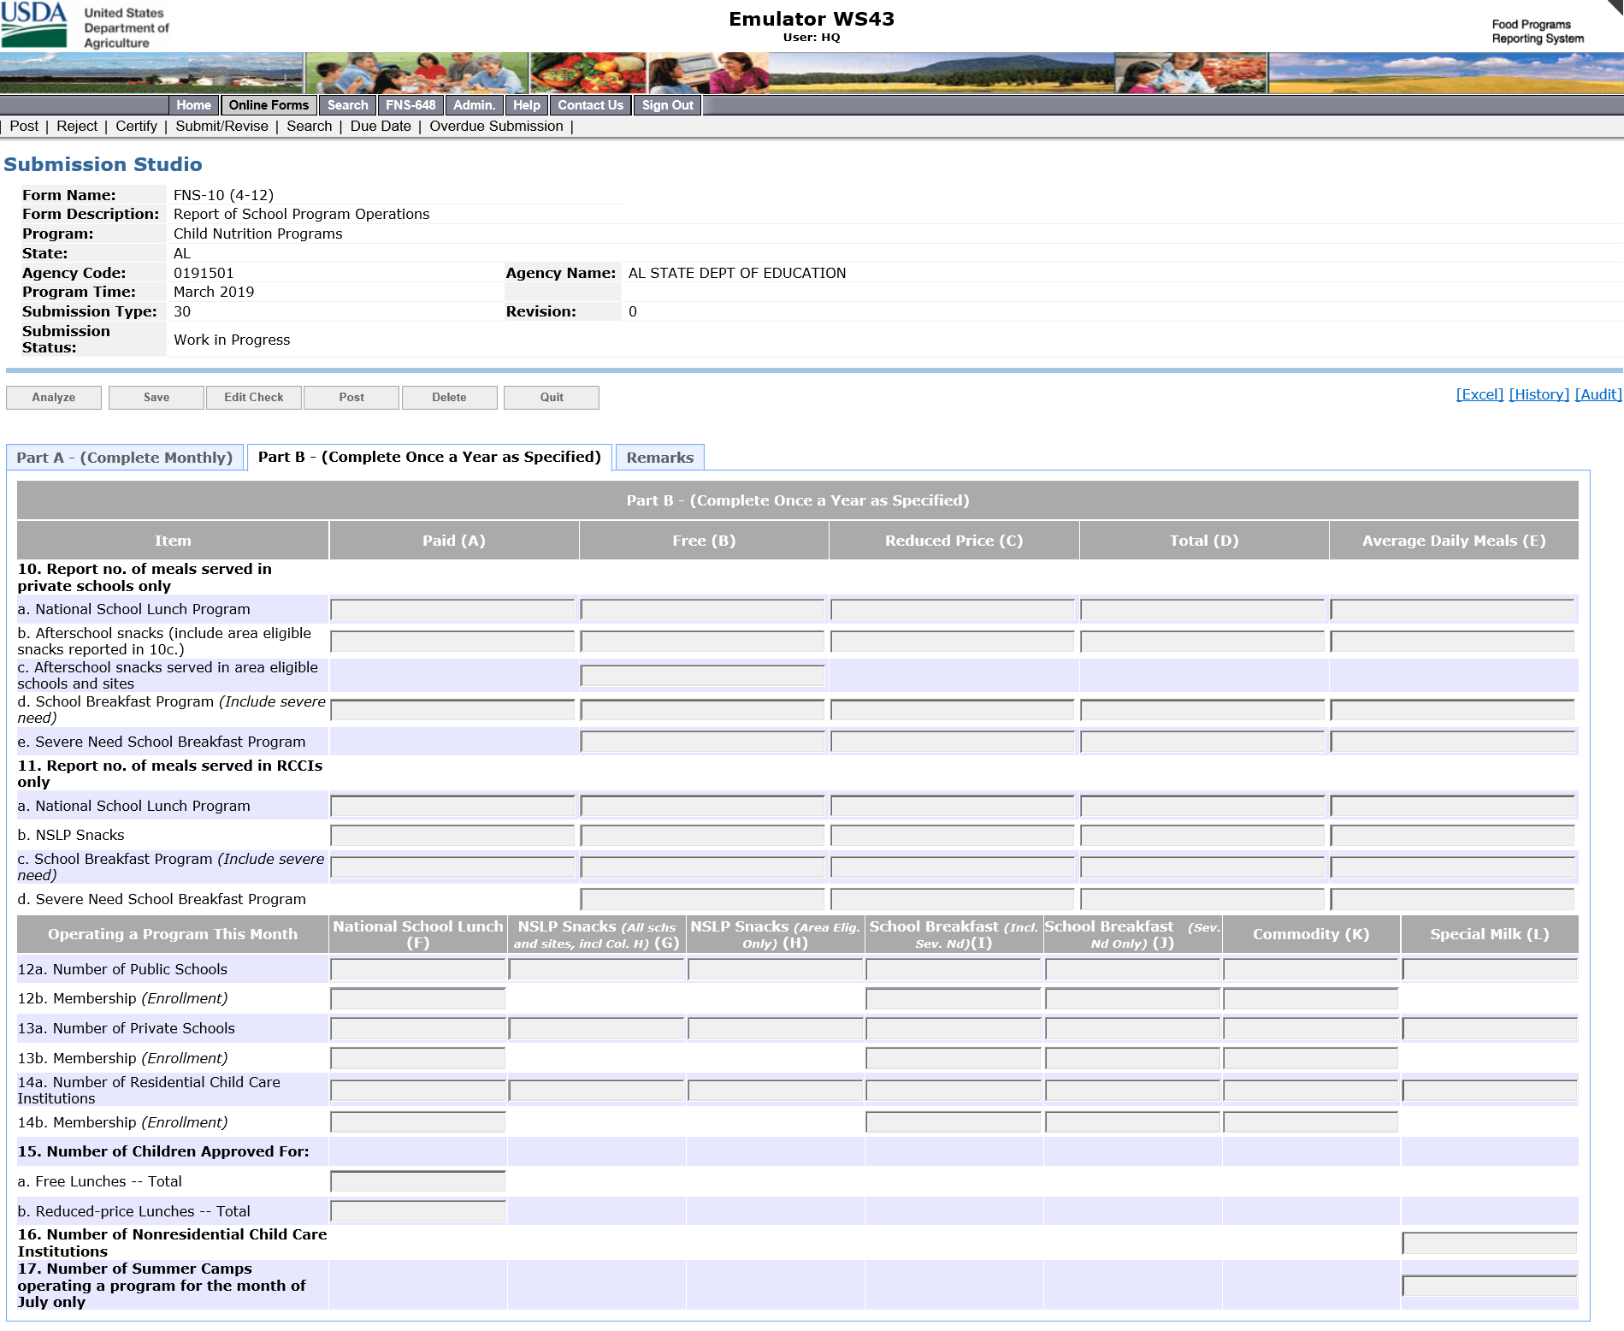Open the Contact Us menu
The image size is (1624, 1331).
590,105
